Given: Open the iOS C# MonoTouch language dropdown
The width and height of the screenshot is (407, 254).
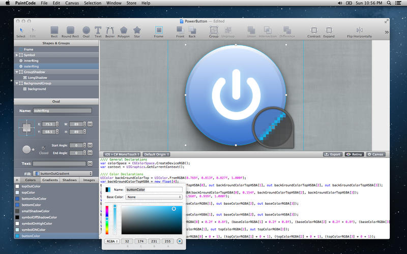Looking at the screenshot, I should coord(122,154).
